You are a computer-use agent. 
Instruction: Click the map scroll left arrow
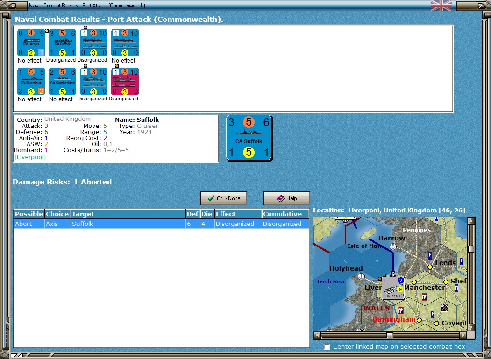pyautogui.click(x=317, y=335)
